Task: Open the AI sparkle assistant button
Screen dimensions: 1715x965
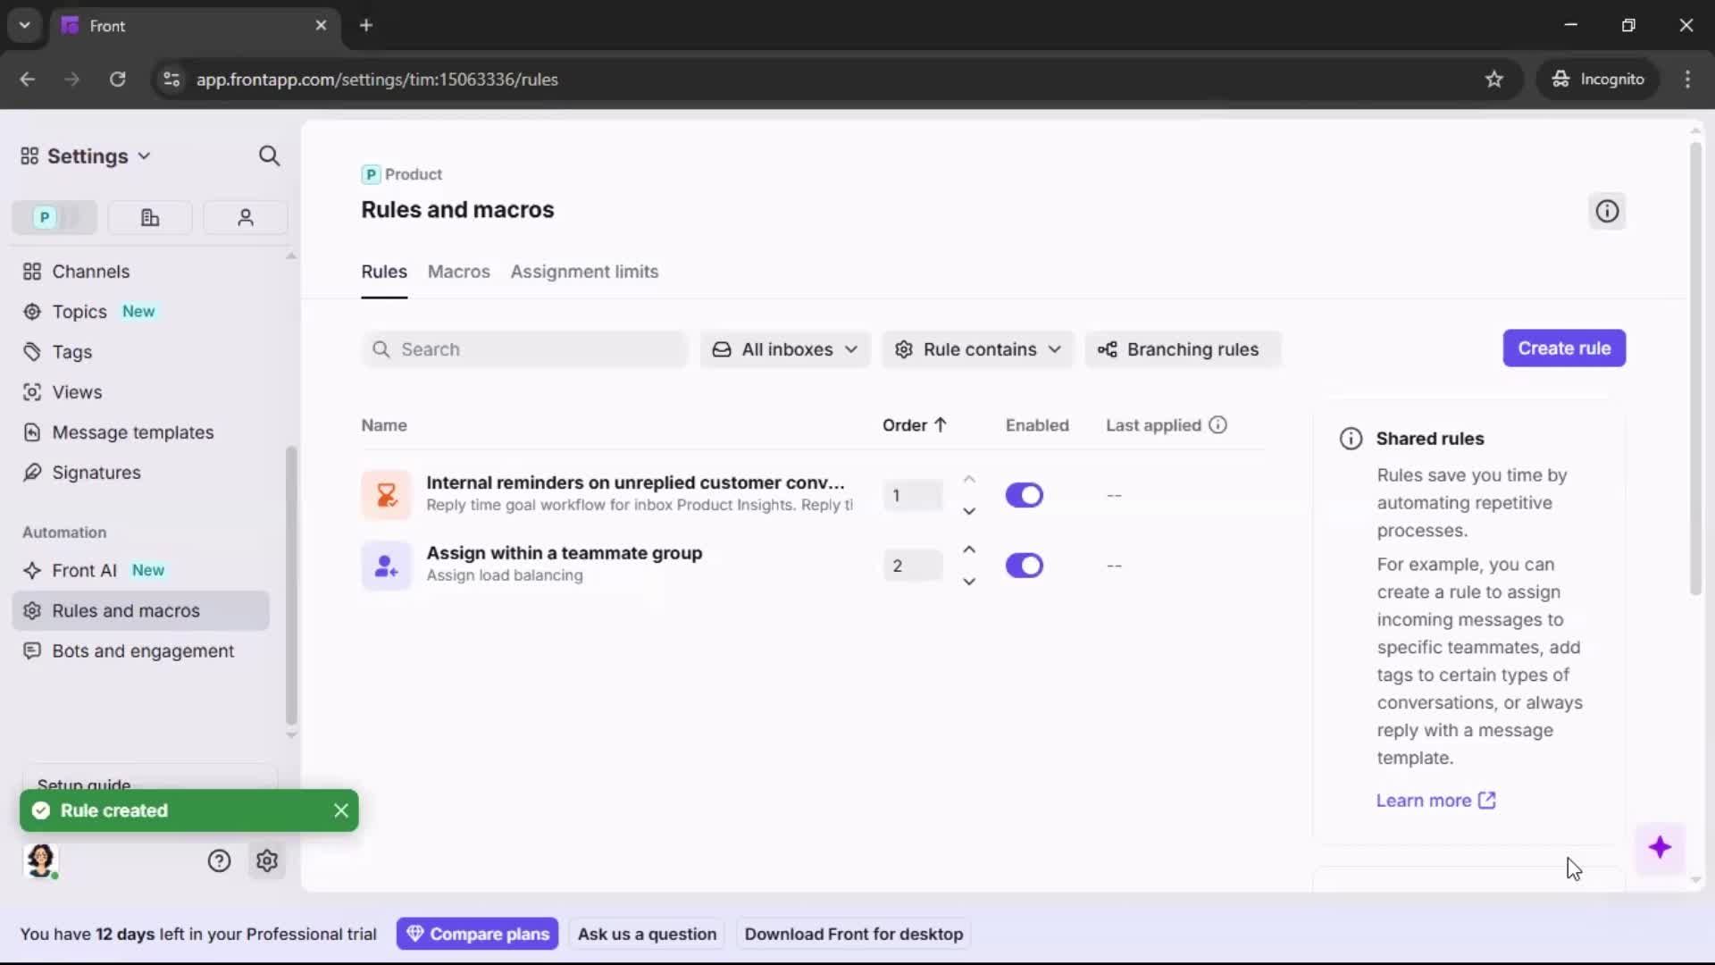Action: pyautogui.click(x=1661, y=849)
